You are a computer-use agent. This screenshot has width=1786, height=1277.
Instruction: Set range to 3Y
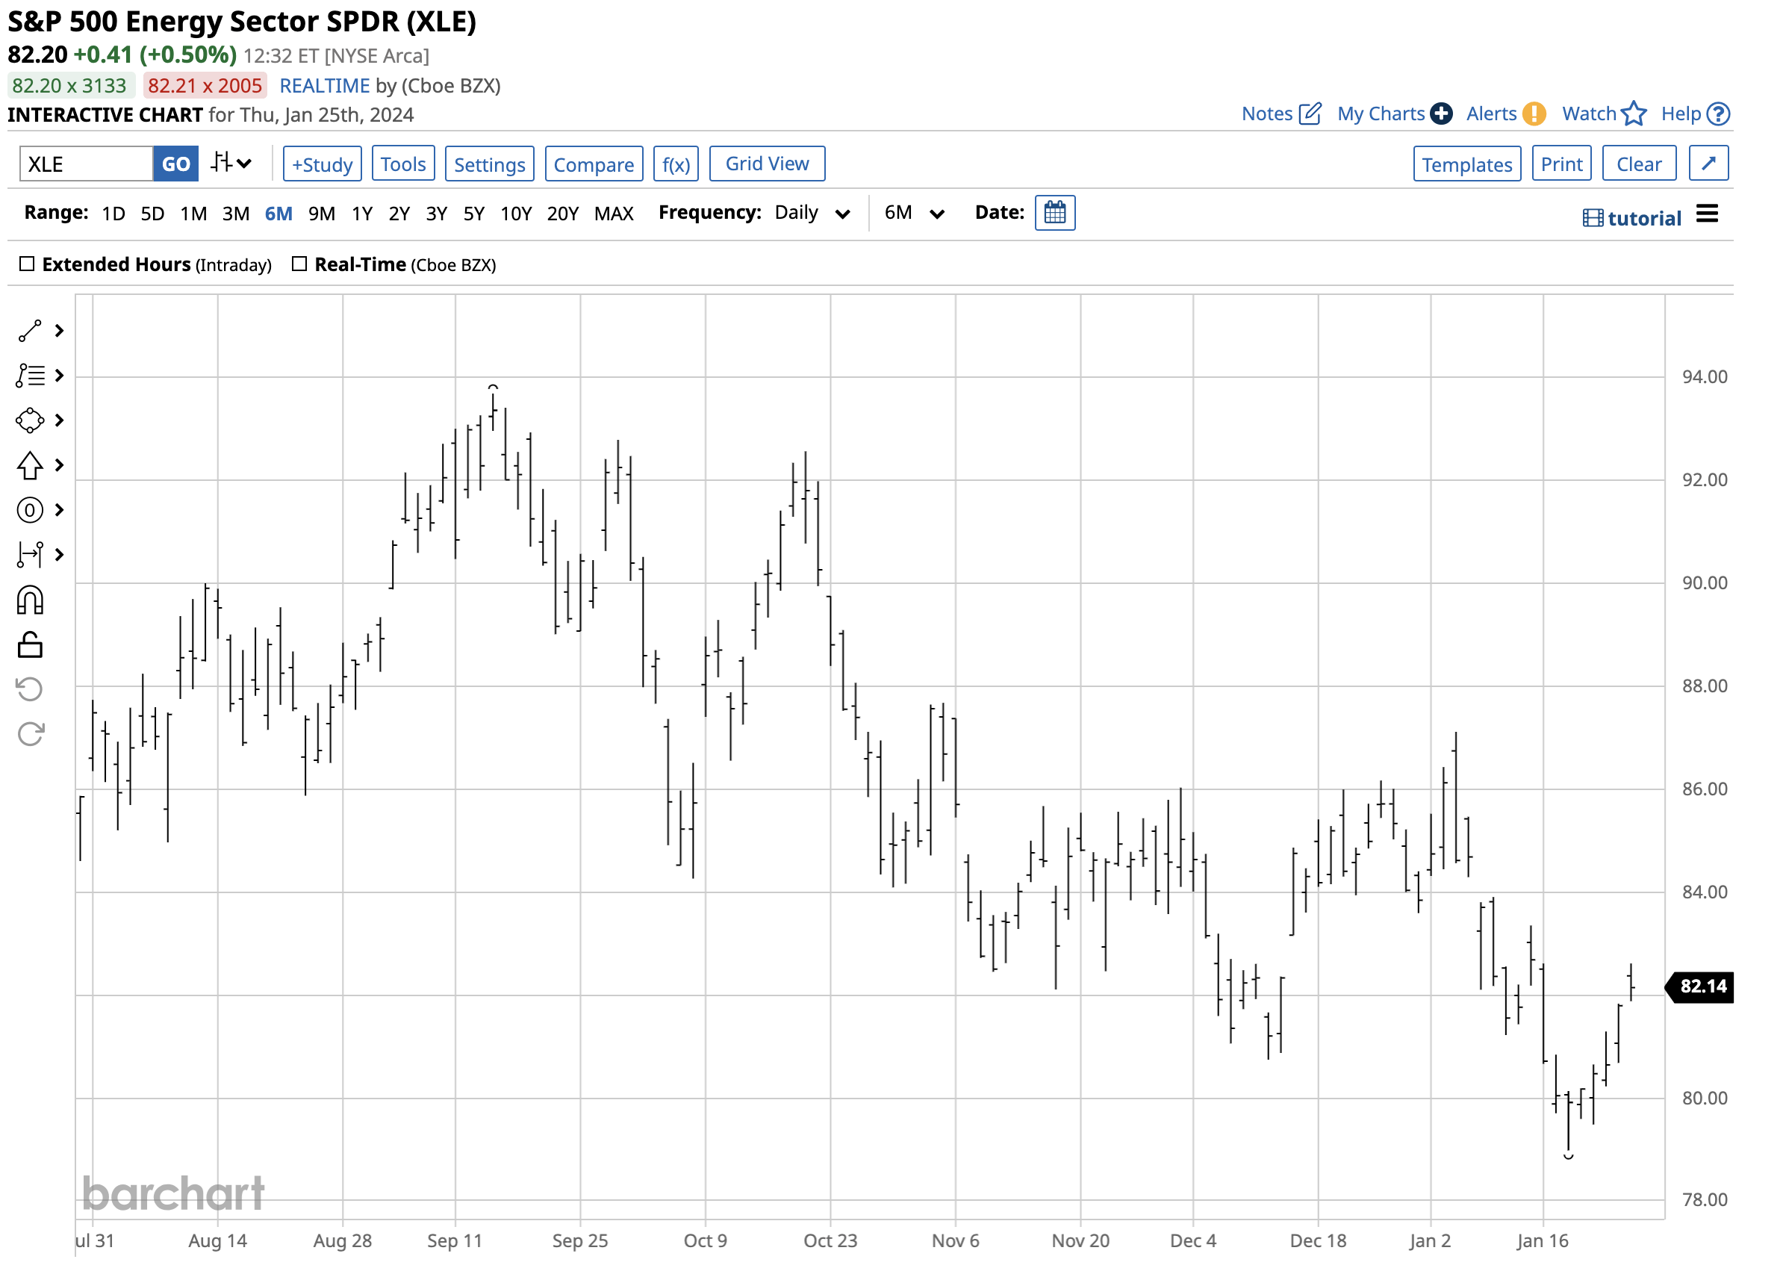436,213
